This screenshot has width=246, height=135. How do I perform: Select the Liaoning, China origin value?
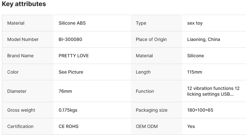[204, 39]
